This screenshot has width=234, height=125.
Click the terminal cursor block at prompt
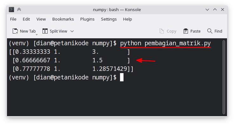[x=122, y=77]
